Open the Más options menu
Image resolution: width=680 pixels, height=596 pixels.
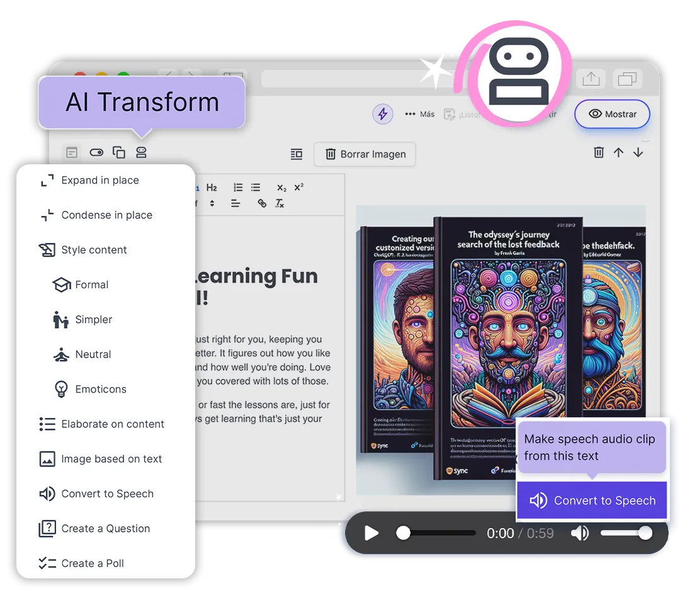(x=421, y=114)
